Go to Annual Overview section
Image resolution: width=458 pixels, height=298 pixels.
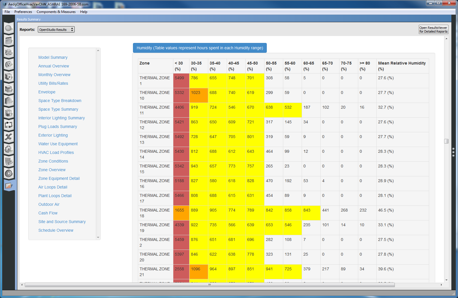coord(54,66)
